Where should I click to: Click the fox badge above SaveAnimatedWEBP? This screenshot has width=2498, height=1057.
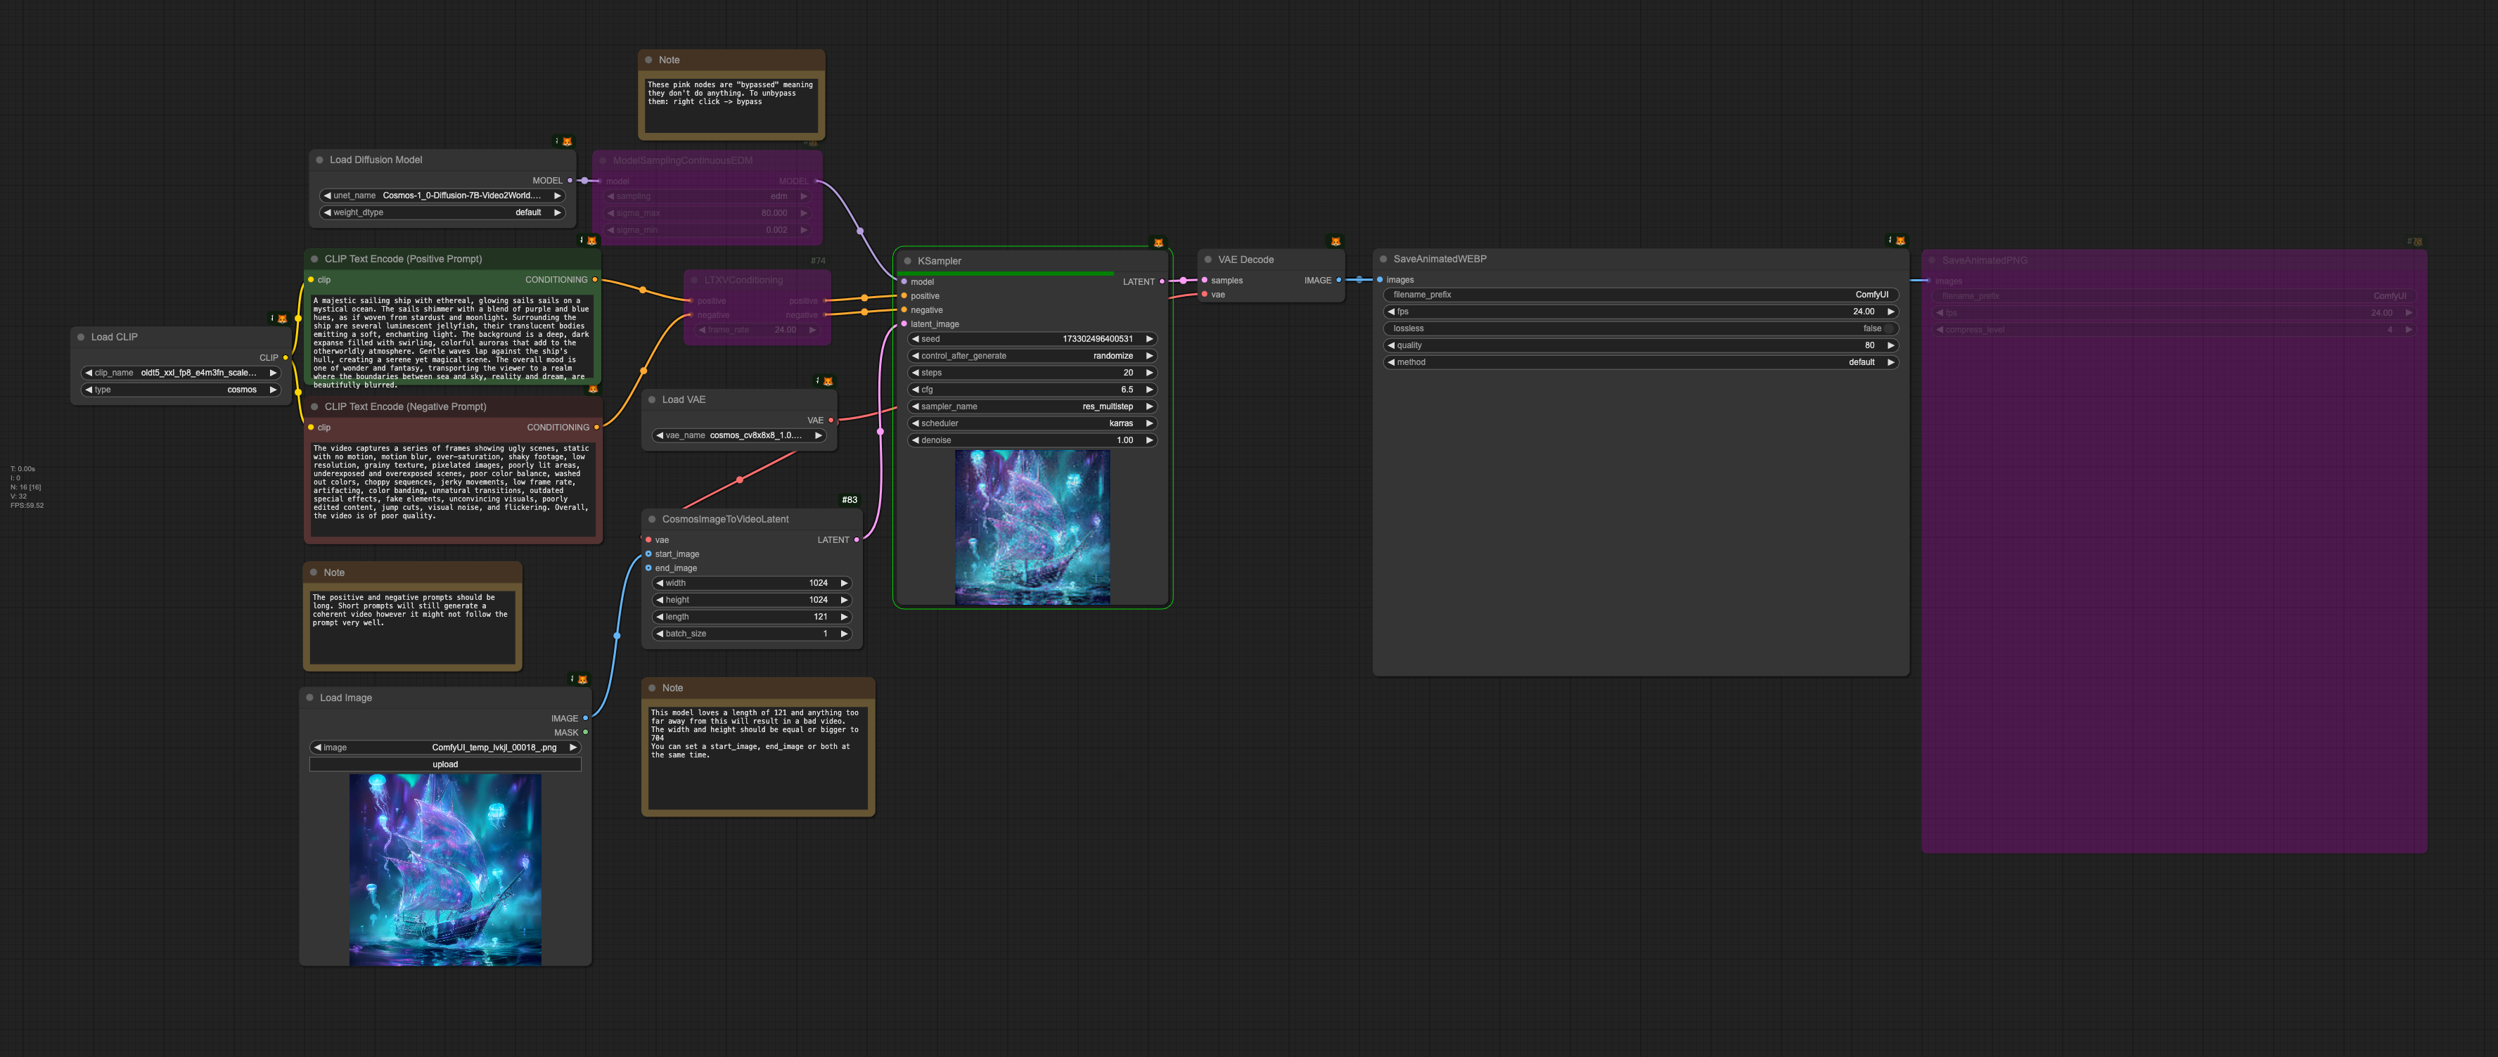click(x=1900, y=241)
